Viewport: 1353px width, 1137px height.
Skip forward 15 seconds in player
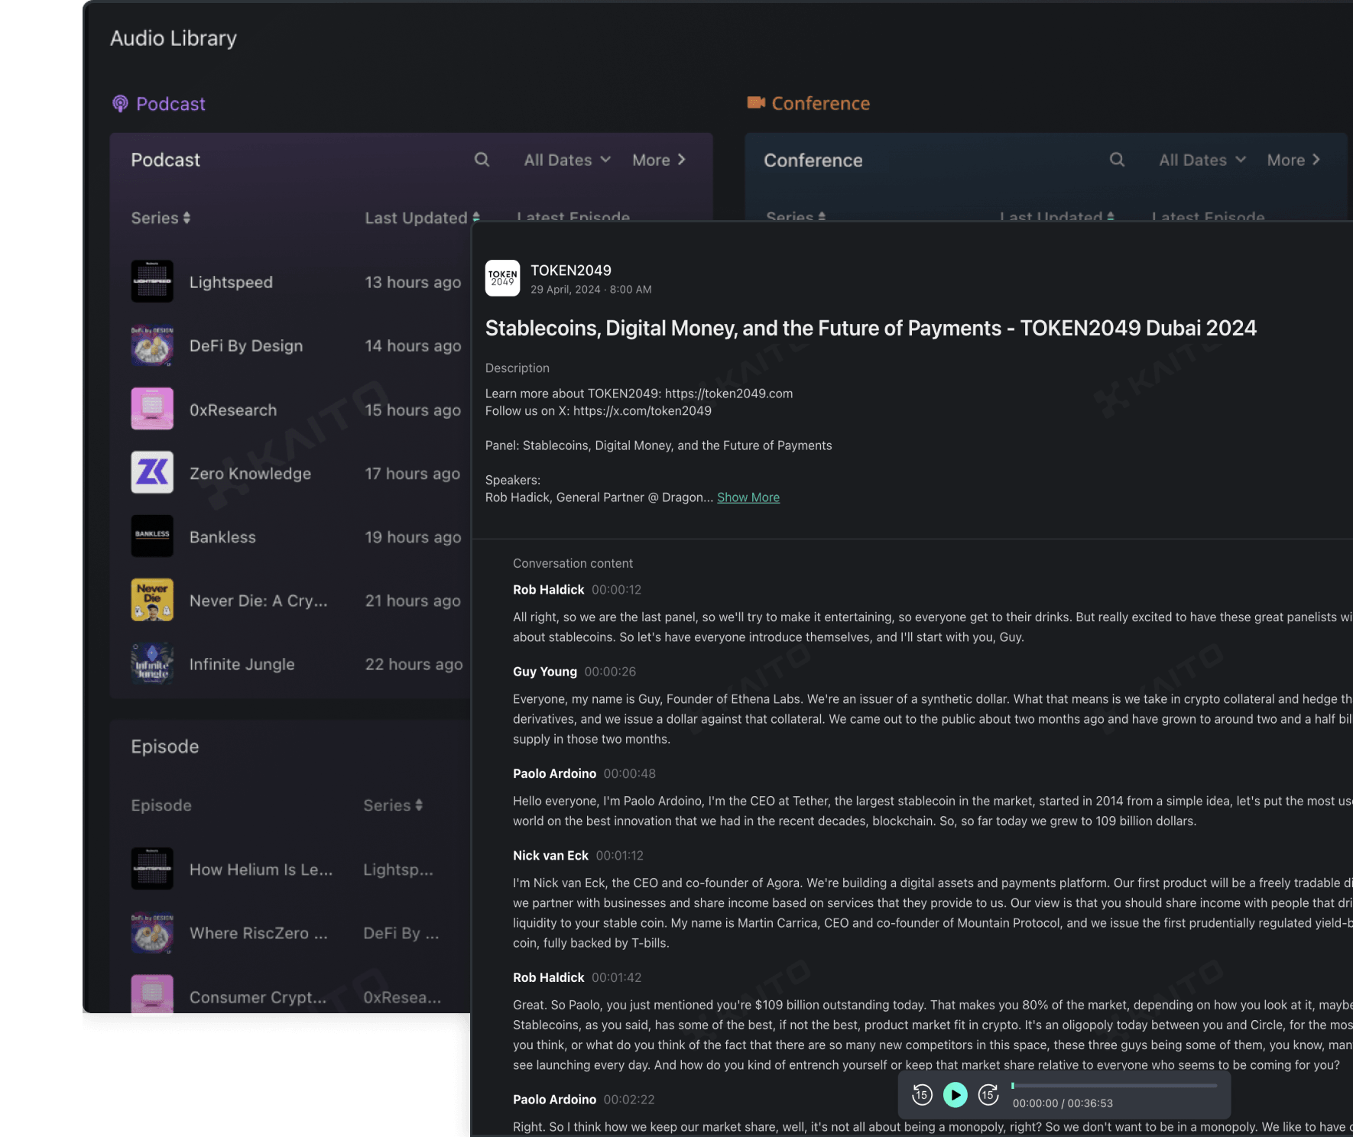(x=988, y=1095)
